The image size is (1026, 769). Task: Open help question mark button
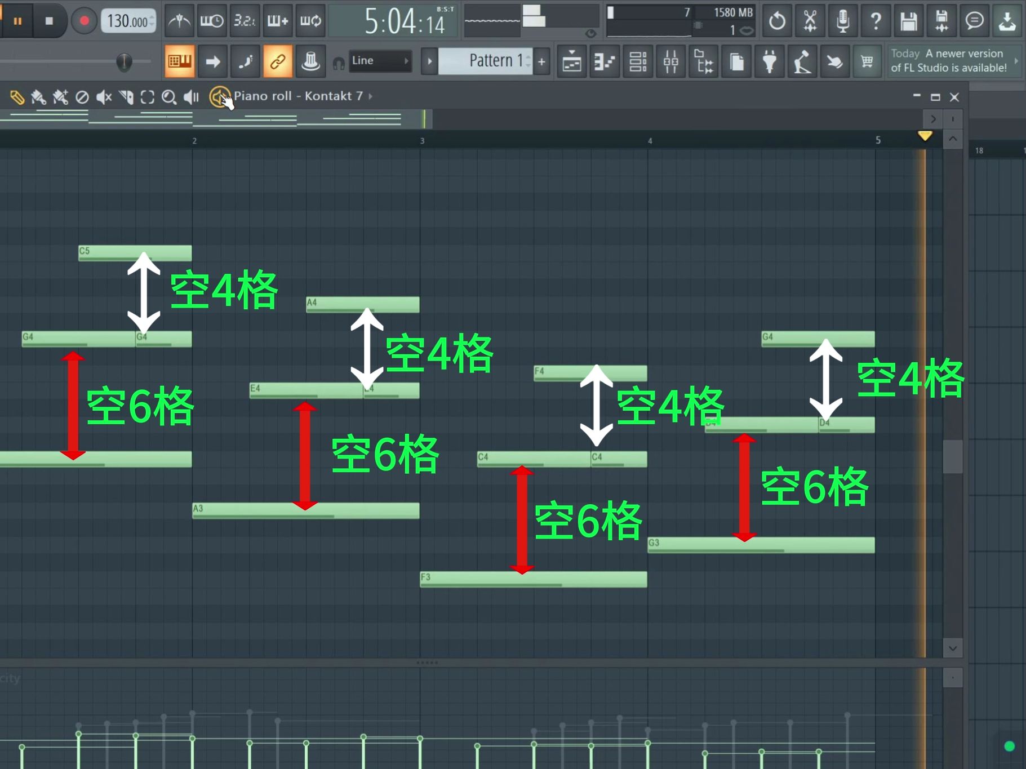click(x=876, y=21)
